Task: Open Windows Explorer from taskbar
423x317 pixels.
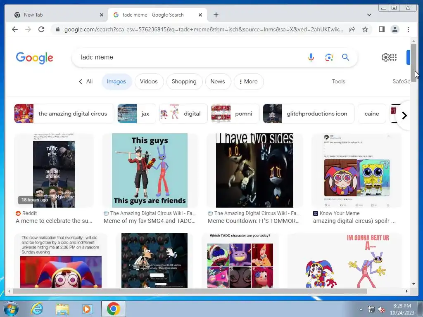Action: [x=62, y=309]
